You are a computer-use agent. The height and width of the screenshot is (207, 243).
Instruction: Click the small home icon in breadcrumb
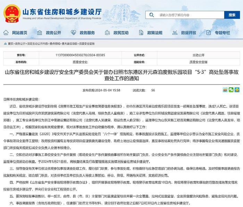coord(6,43)
